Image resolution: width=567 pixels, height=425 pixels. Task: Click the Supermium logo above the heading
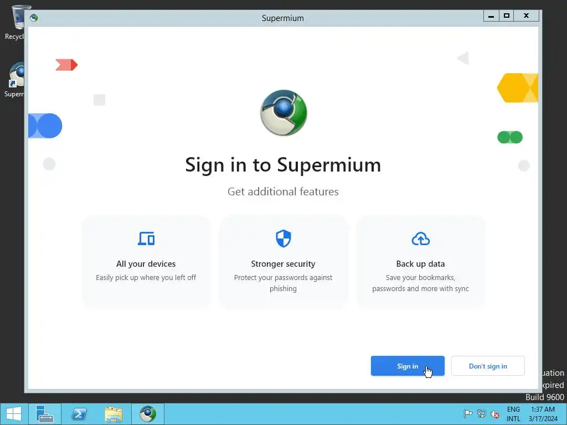[283, 113]
